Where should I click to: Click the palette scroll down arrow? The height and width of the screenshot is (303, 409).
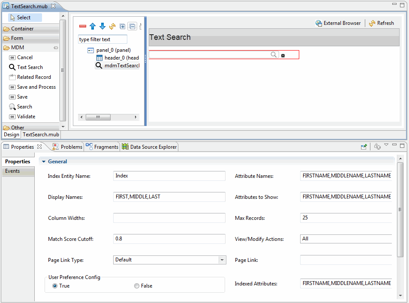coord(63,127)
